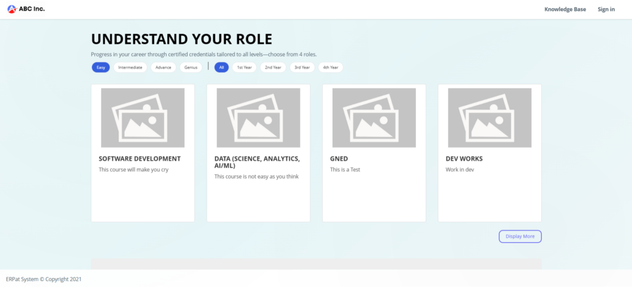The image size is (632, 289).
Task: Switch to the Genius difficulty filter
Action: (191, 67)
